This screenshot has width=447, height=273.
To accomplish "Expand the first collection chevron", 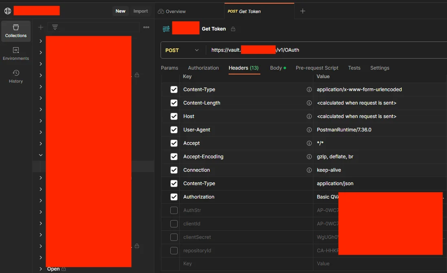I will click(41, 41).
